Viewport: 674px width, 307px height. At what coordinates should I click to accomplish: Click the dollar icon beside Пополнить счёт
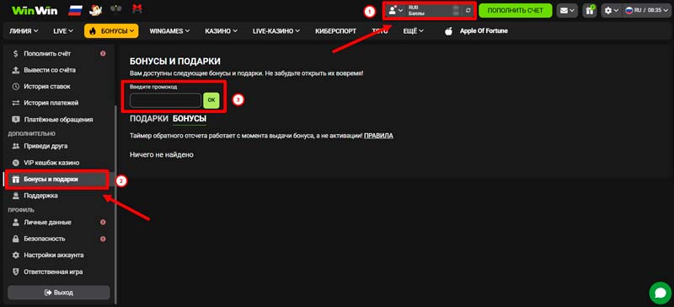(x=16, y=54)
